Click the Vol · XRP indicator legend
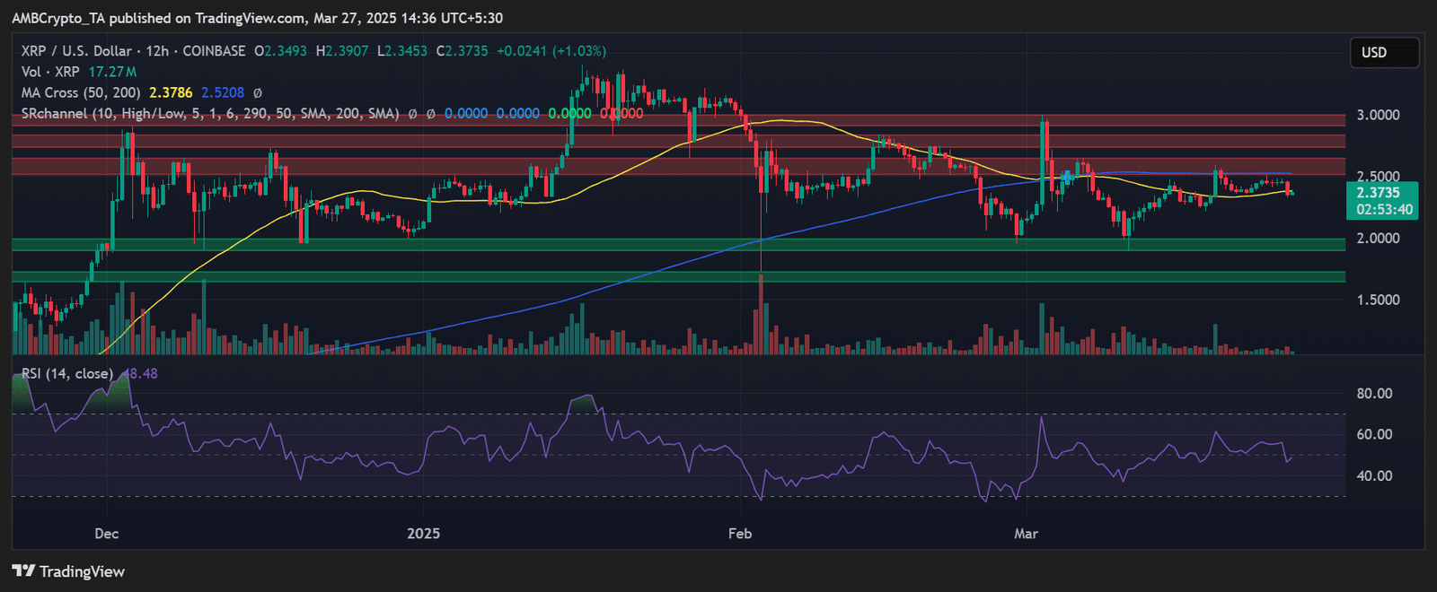Viewport: 1437px width, 592px height. point(50,72)
